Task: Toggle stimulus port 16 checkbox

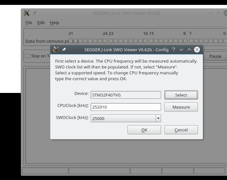Action: [145, 41]
